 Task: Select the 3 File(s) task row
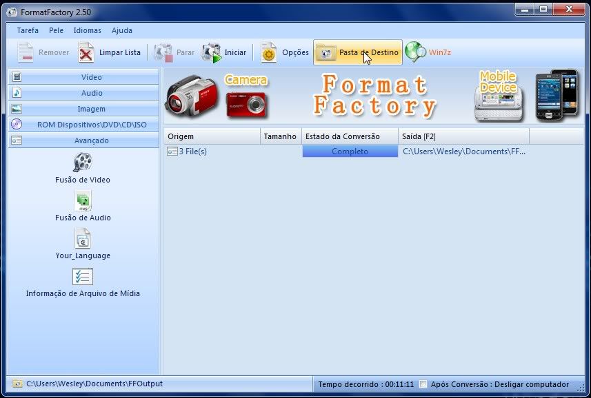tap(193, 151)
